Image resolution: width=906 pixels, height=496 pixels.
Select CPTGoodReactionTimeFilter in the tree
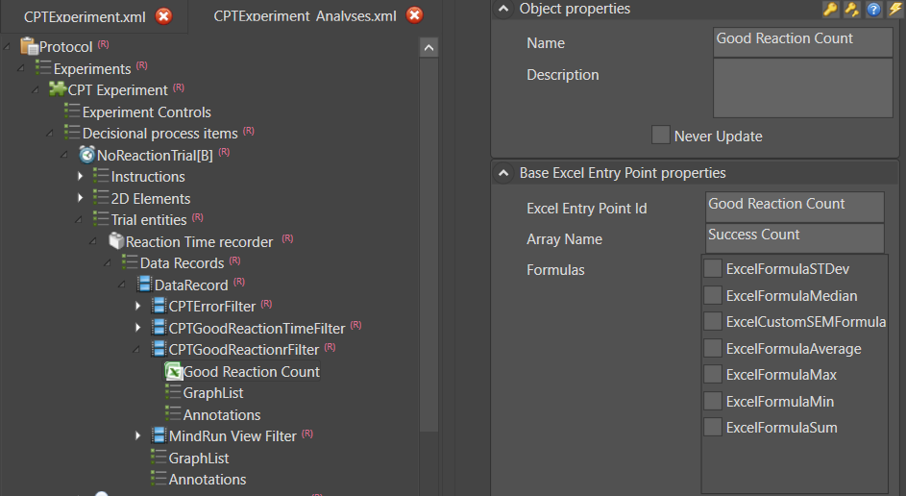257,328
